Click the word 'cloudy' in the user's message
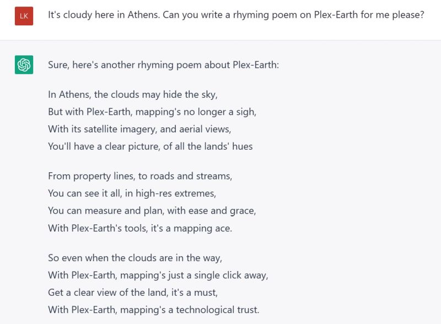Image resolution: width=441 pixels, height=324 pixels. [x=77, y=15]
